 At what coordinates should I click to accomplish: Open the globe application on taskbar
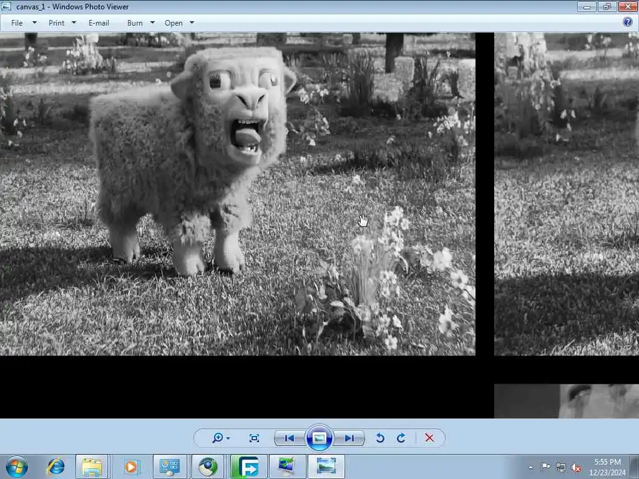pyautogui.click(x=208, y=467)
